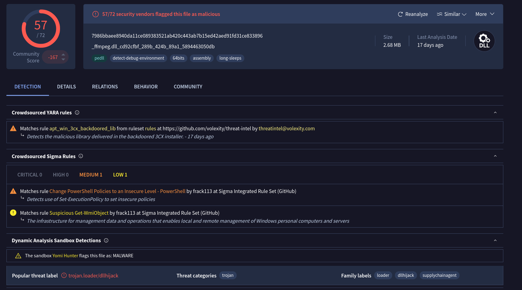
Task: Open the More dropdown menu
Action: click(485, 14)
